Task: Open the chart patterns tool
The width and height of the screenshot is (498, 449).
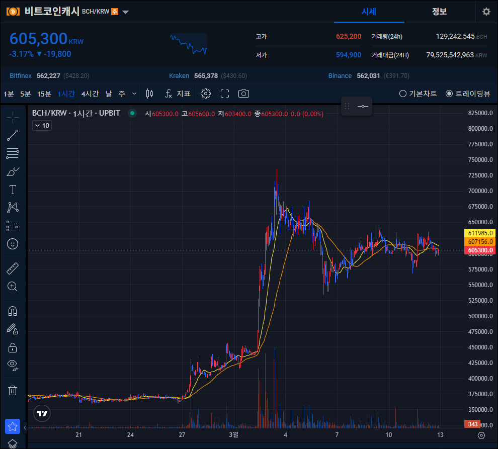Action: pyautogui.click(x=13, y=208)
